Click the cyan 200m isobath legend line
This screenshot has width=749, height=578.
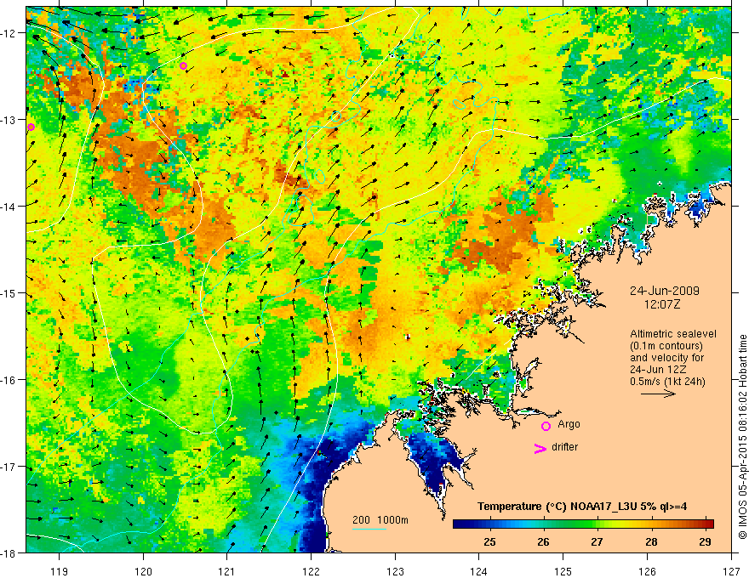(x=369, y=529)
